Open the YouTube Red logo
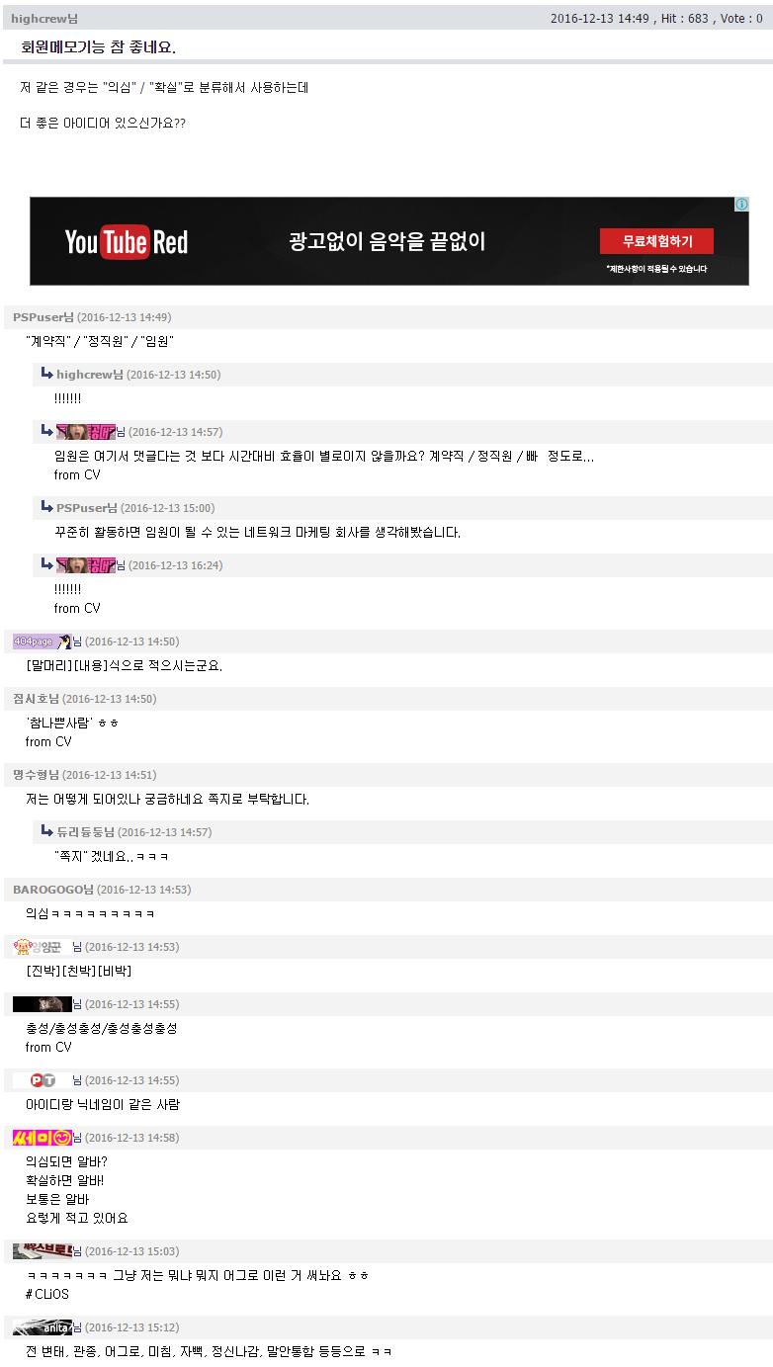 coord(127,241)
